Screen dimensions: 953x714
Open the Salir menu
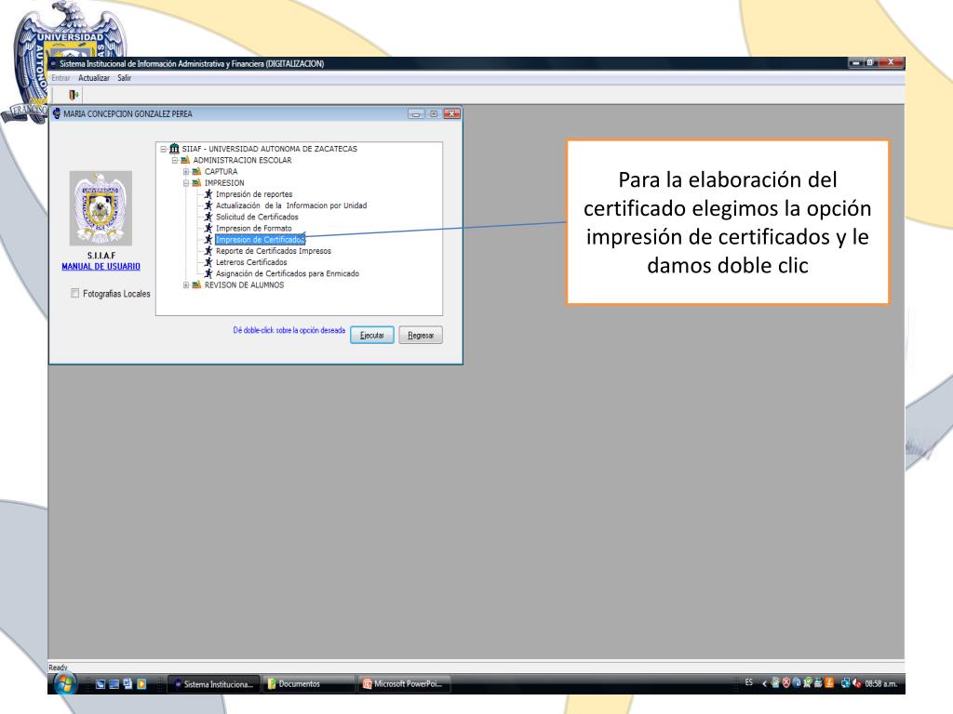[124, 78]
